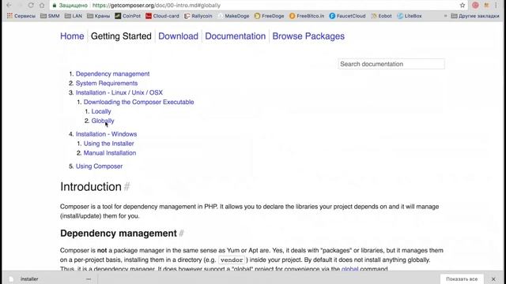Jump to System Requirements section
Image resolution: width=506 pixels, height=284 pixels.
(107, 83)
